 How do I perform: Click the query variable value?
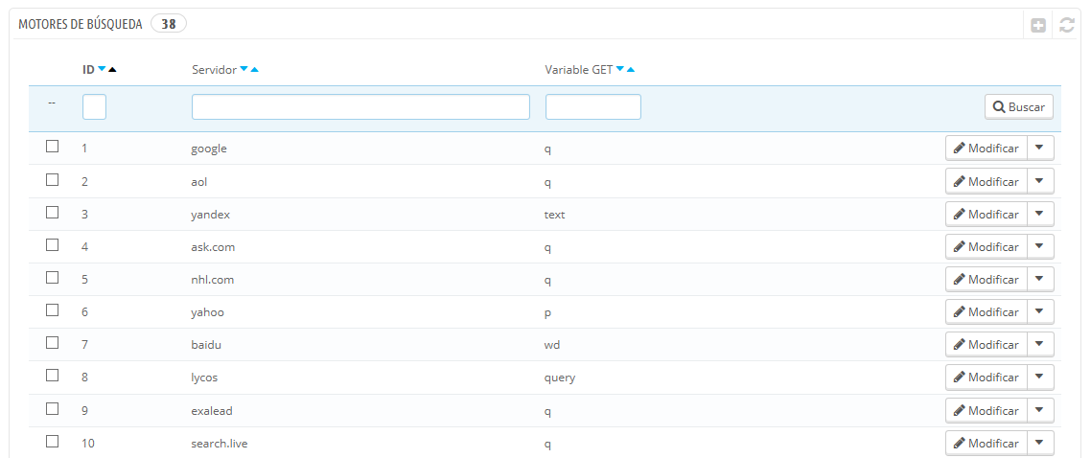click(x=560, y=378)
